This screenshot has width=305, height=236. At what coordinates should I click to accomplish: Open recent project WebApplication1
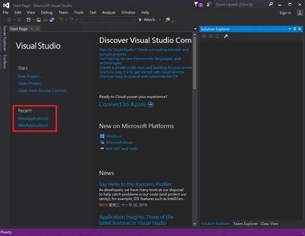[x=33, y=125]
